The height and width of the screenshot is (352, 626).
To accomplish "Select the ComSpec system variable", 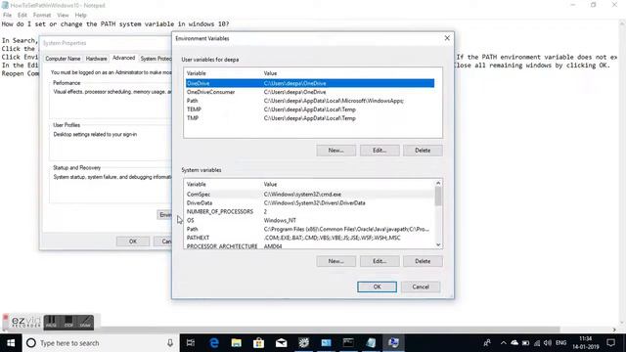I will coord(310,194).
